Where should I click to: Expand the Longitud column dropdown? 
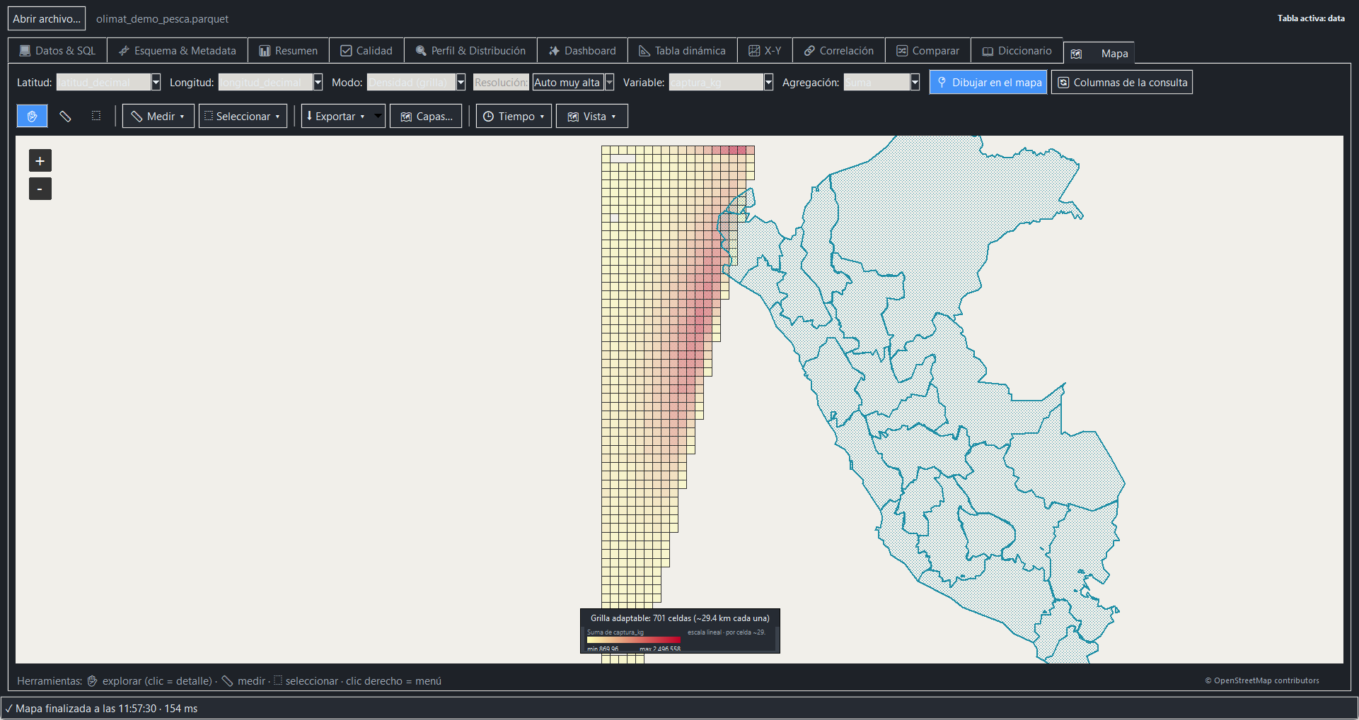(x=318, y=82)
